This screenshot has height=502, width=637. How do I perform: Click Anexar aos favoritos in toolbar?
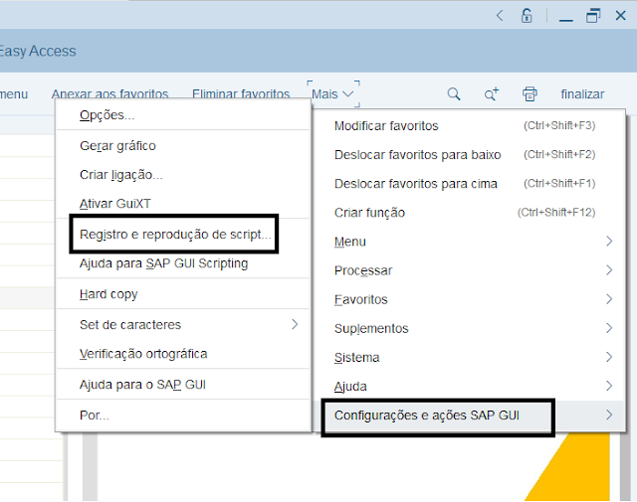pos(109,93)
